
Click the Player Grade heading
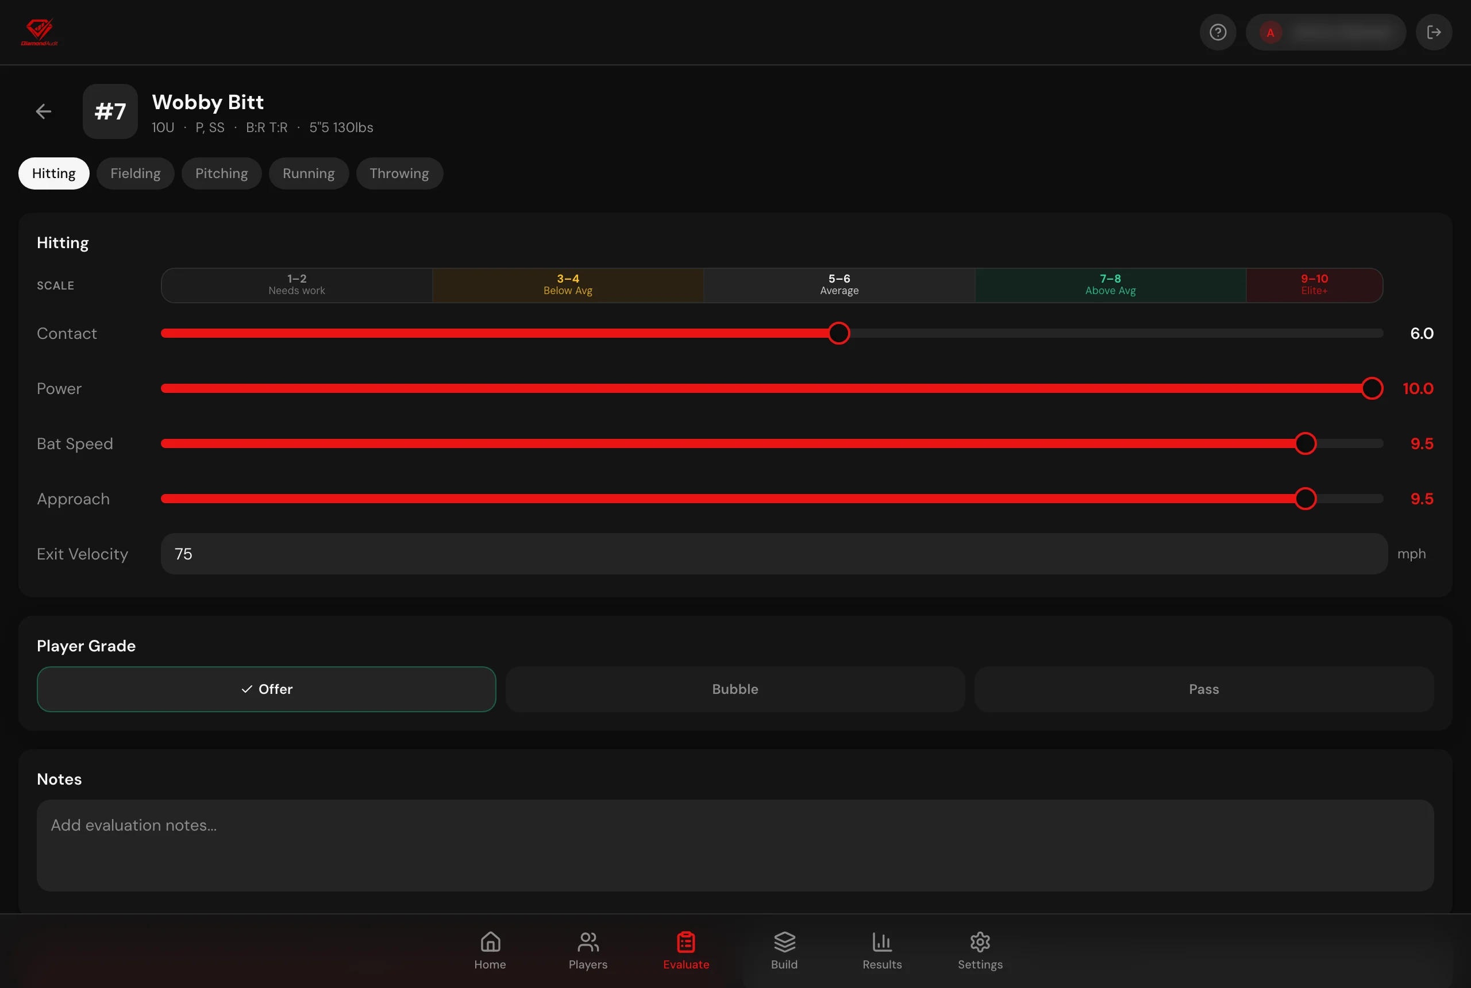pos(86,646)
